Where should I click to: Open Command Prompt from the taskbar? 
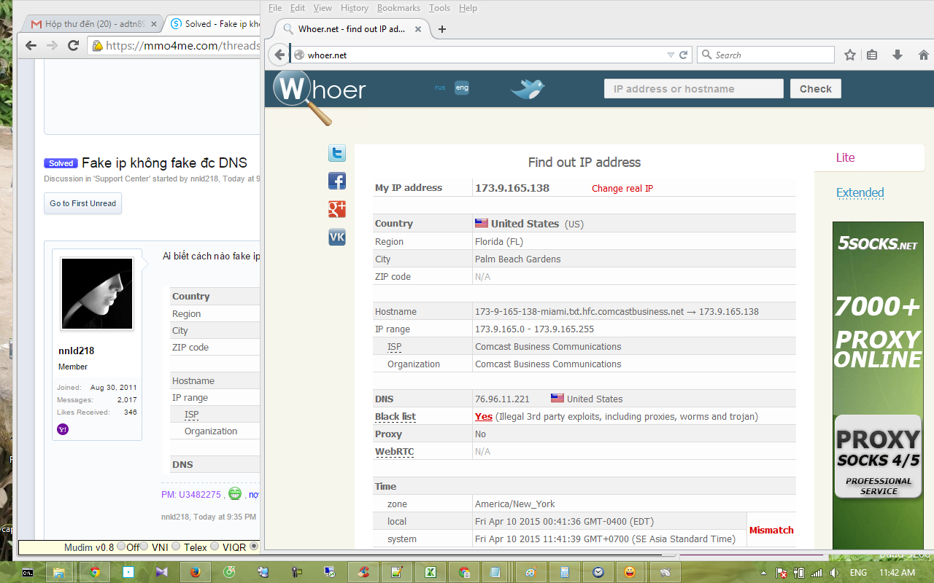(27, 572)
